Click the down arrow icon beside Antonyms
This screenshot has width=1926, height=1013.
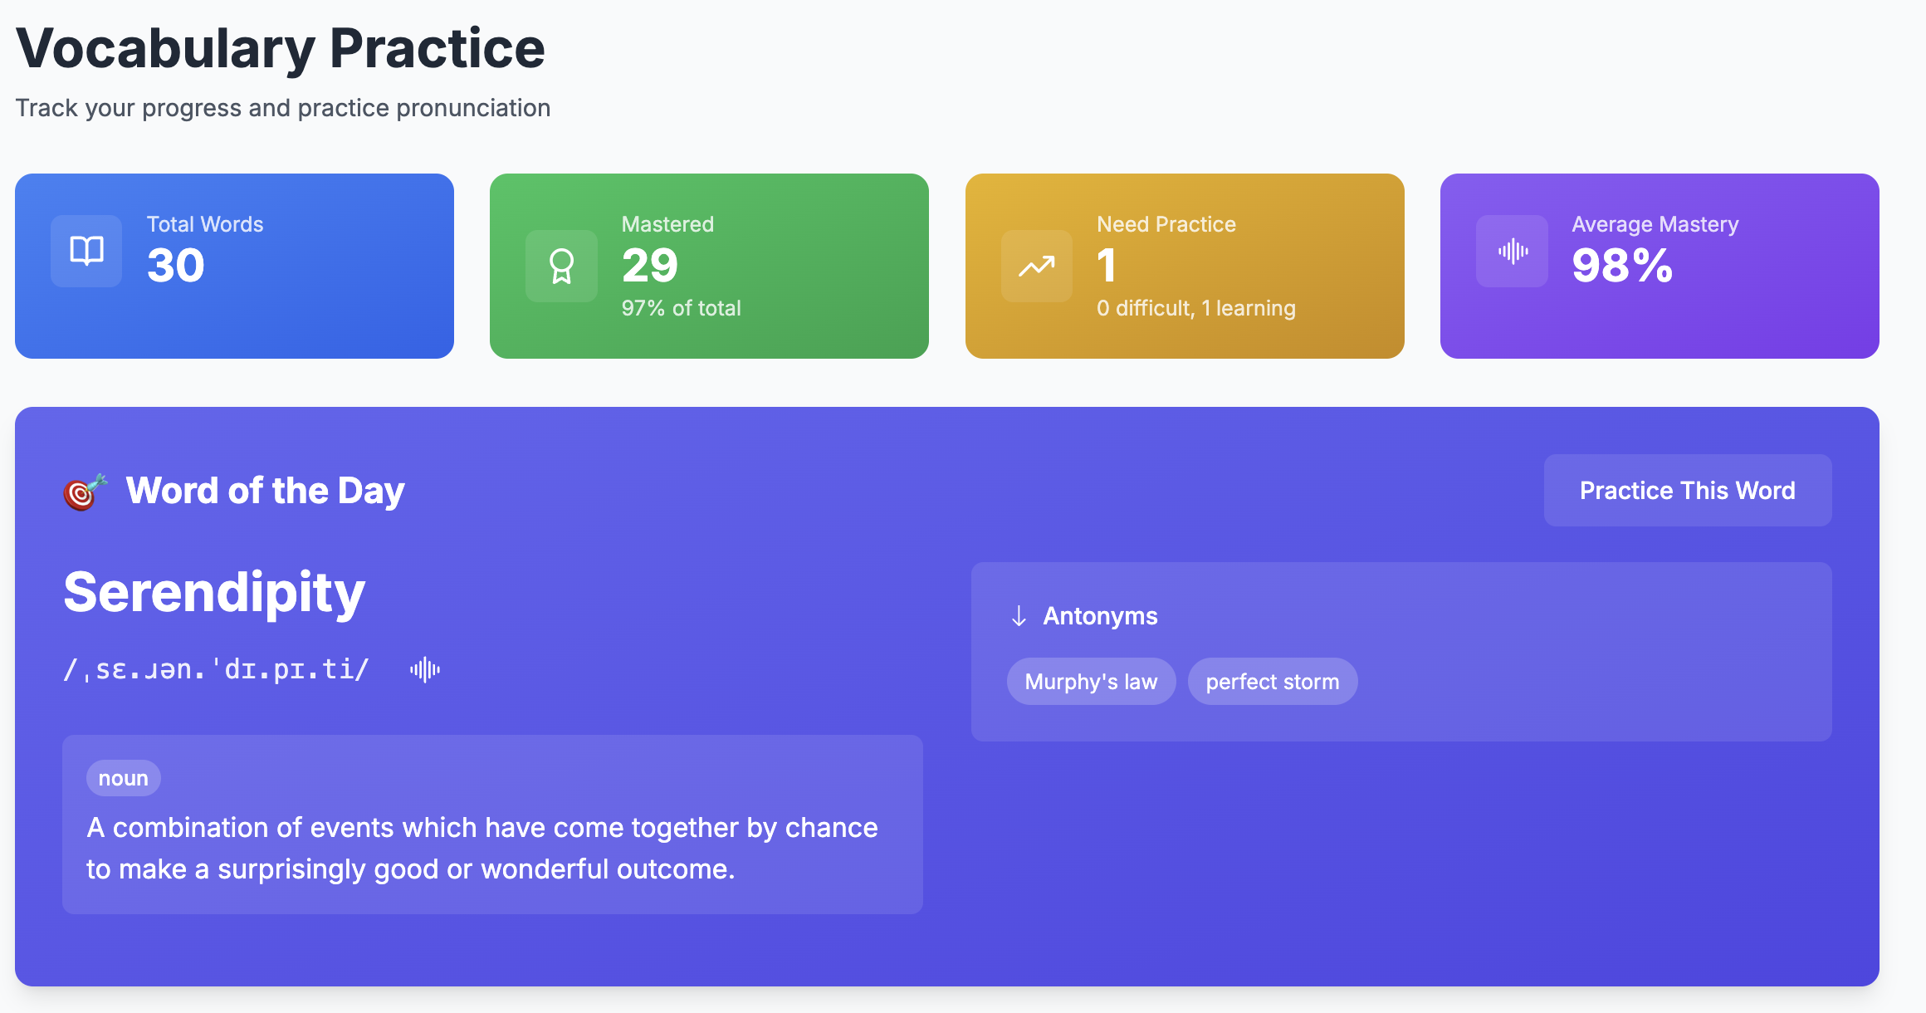[1019, 616]
